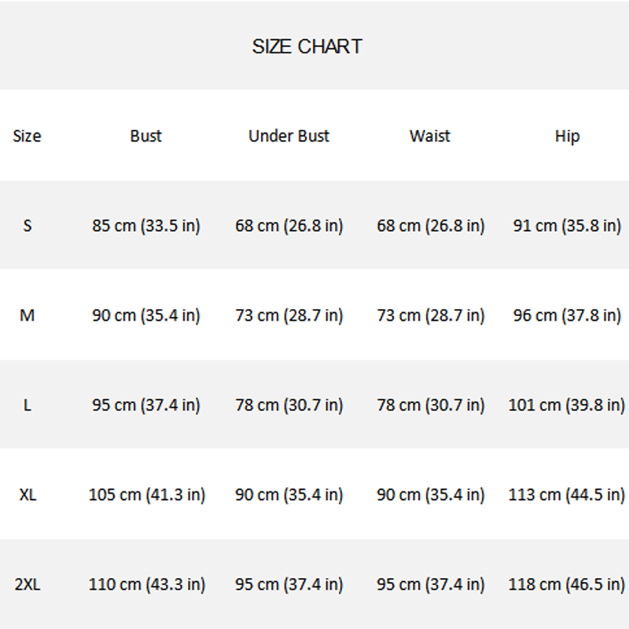Click the 78 cm waist cell for L
The height and width of the screenshot is (629, 629).
[x=431, y=406]
